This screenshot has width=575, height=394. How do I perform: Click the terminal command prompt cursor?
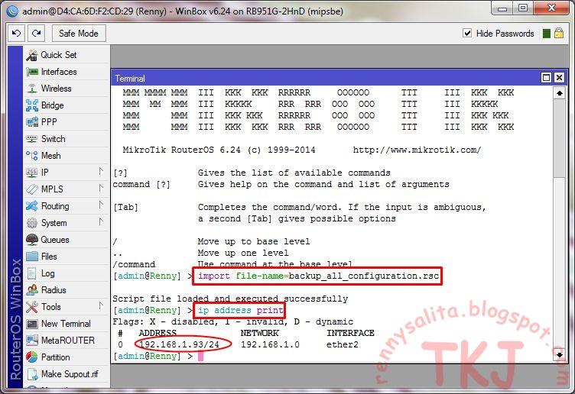[200, 357]
